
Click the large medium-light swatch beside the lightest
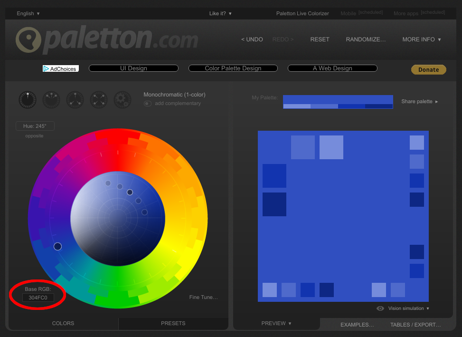(x=303, y=147)
